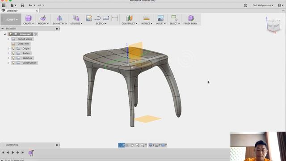This screenshot has height=161, width=286.
Task: Select the Zoom tool
Action: (137, 145)
